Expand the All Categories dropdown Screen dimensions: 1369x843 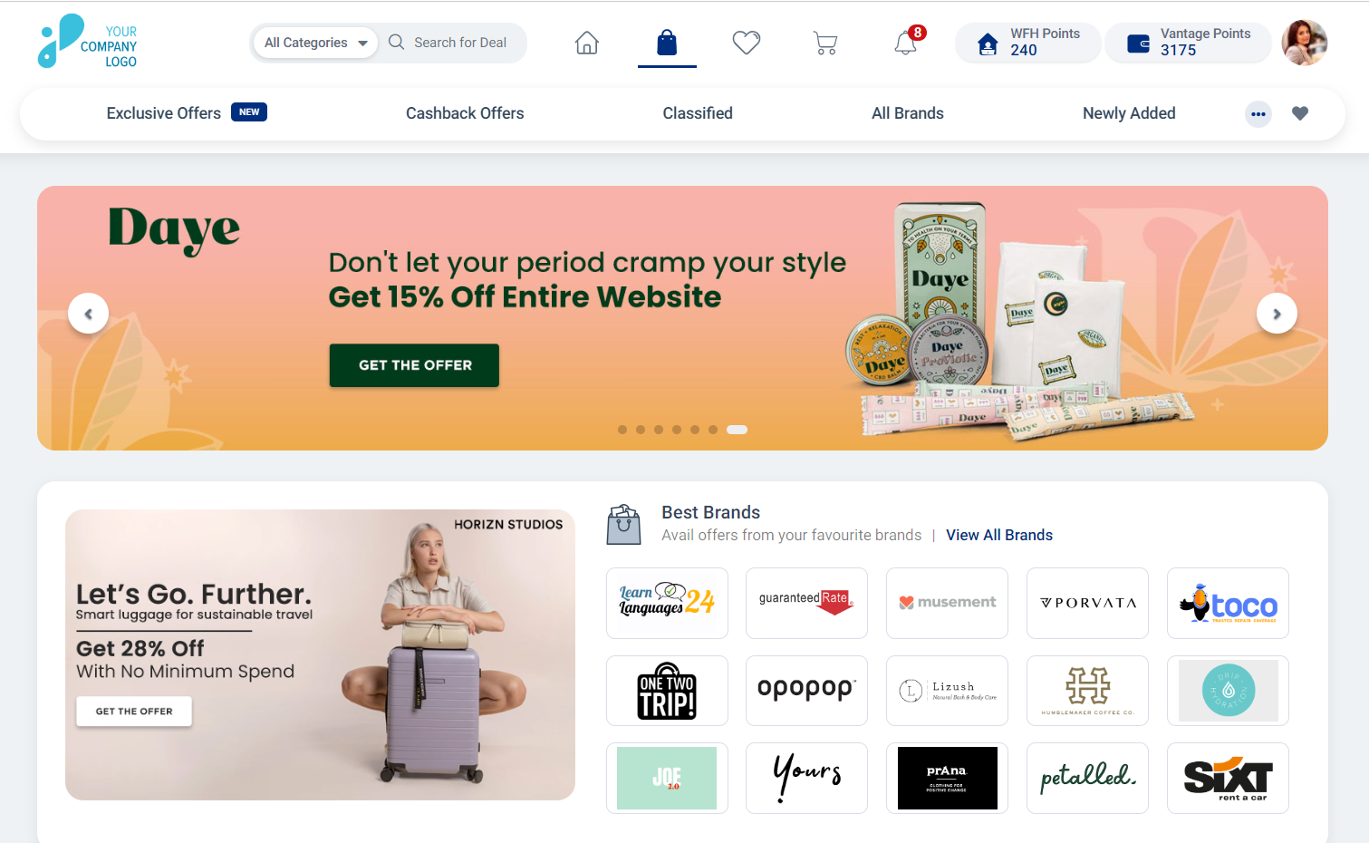click(315, 43)
